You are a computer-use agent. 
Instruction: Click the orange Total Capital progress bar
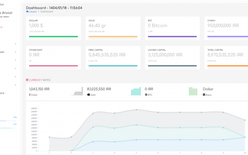(x=227, y=66)
